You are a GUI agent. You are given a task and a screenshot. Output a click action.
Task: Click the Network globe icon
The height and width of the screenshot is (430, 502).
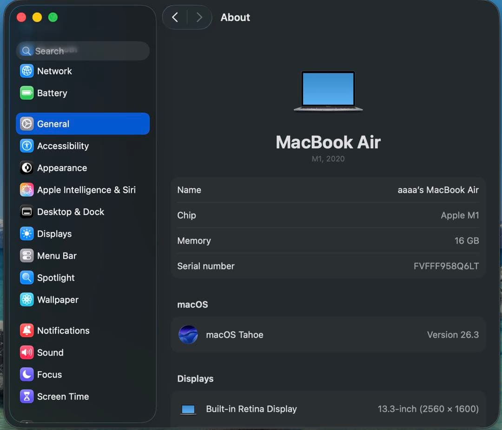(26, 71)
